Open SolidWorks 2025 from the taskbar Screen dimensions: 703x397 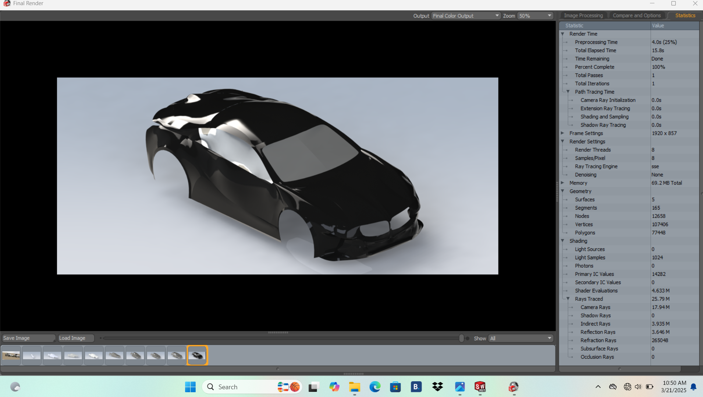point(480,387)
